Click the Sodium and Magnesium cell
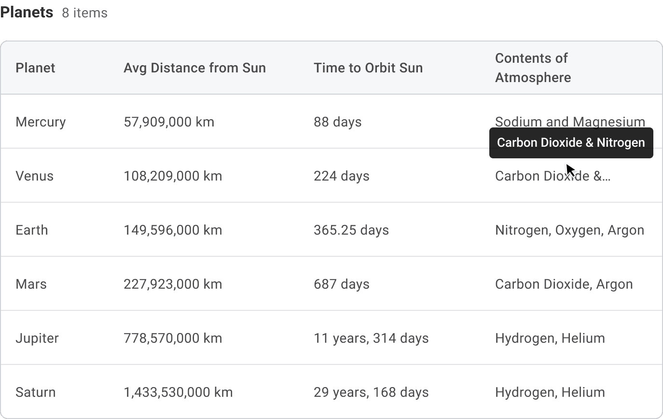663x419 pixels. pyautogui.click(x=531, y=121)
